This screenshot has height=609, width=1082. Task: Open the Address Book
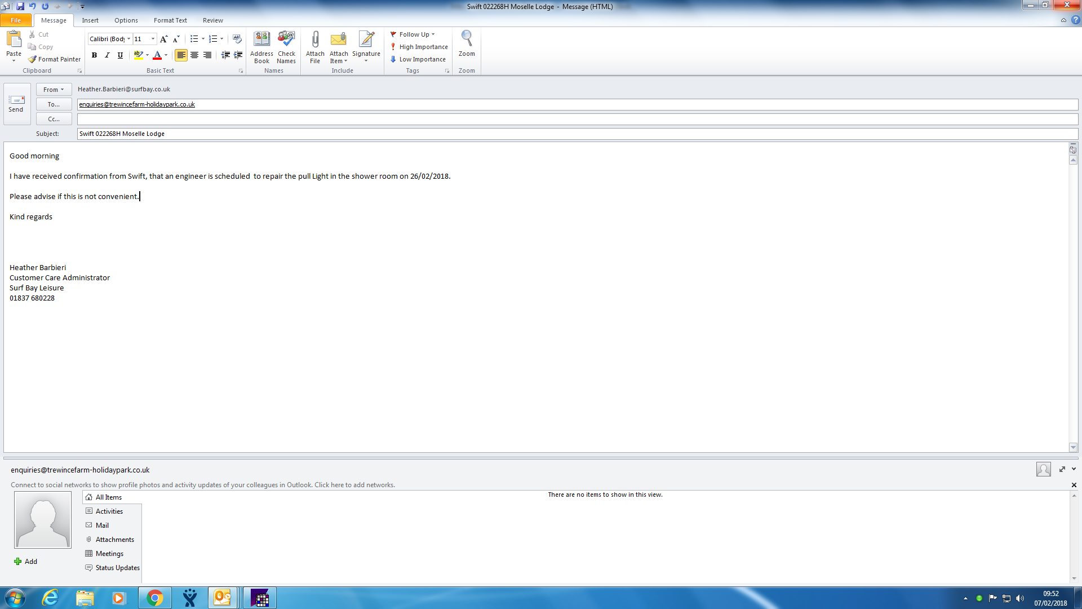tap(261, 46)
